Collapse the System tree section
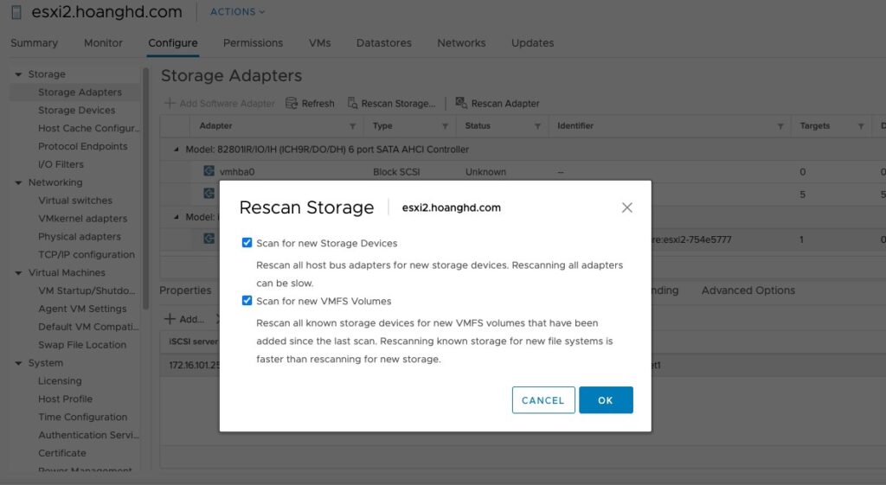The height and width of the screenshot is (485, 886). coord(18,364)
